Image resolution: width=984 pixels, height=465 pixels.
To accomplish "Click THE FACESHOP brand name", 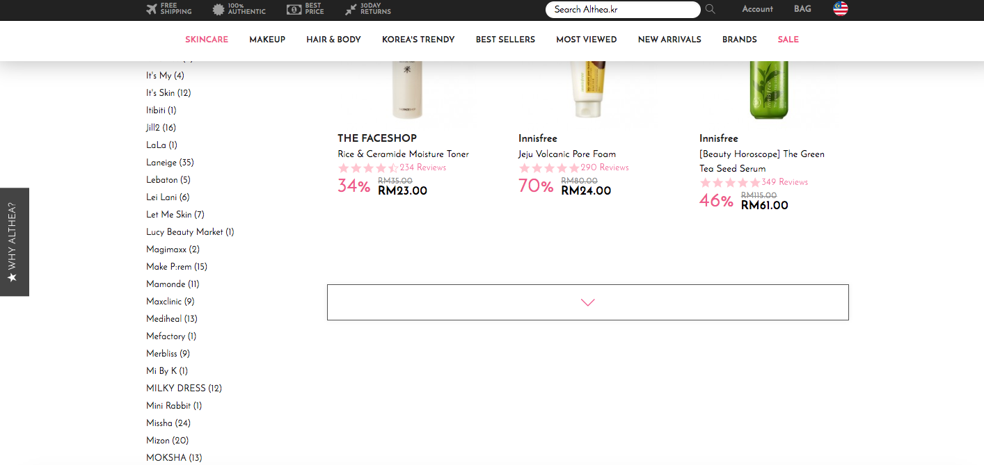I will pyautogui.click(x=377, y=138).
